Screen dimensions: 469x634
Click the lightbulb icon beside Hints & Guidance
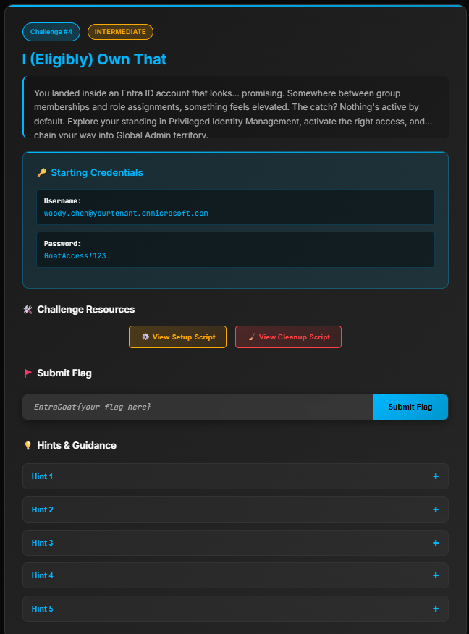28,446
